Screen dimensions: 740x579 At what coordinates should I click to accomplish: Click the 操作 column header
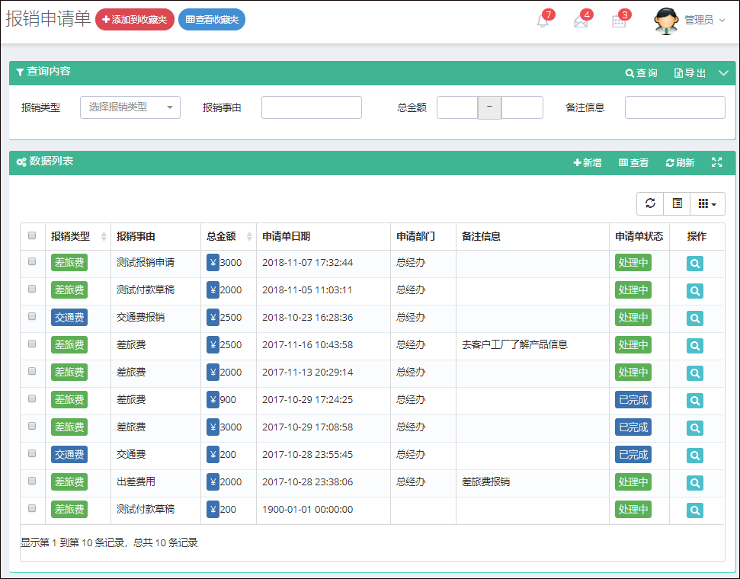click(x=697, y=236)
